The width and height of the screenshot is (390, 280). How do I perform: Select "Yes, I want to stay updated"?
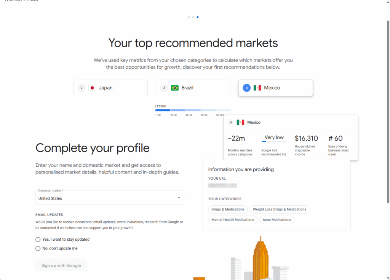coord(38,239)
